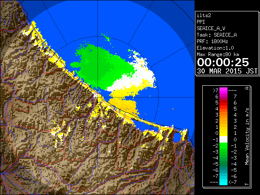
Task: Pick the magenta swatch at legend top
Action: tap(223, 91)
